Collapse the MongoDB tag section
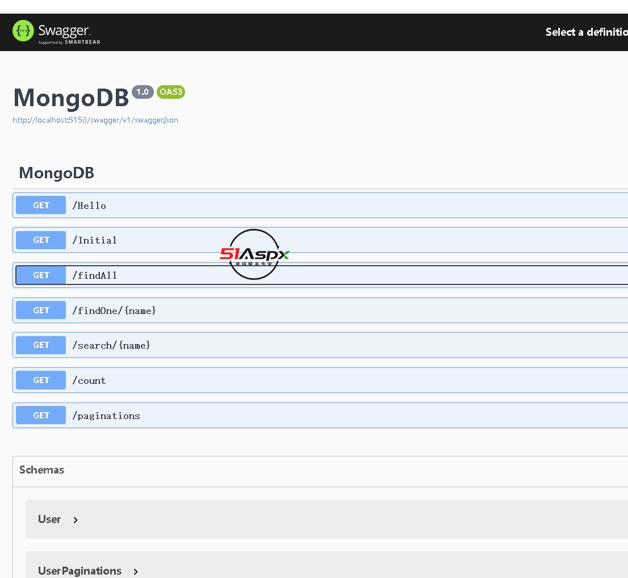The height and width of the screenshot is (578, 628). coord(320,173)
